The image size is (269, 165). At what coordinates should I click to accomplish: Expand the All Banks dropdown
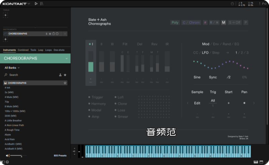pos(12,68)
